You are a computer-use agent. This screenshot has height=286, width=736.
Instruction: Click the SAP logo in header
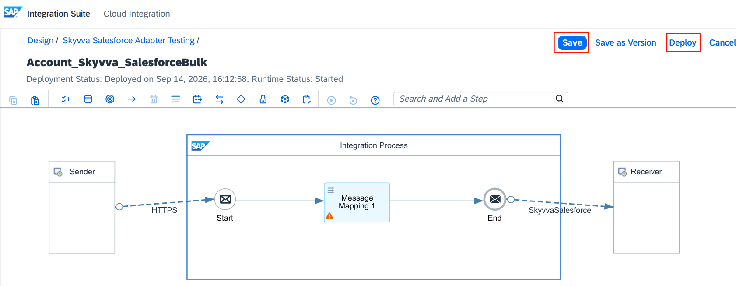13,12
